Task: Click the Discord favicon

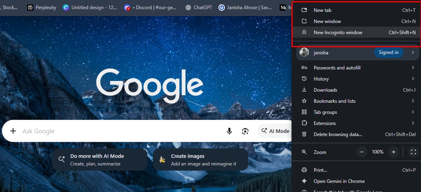Action: [x=127, y=8]
